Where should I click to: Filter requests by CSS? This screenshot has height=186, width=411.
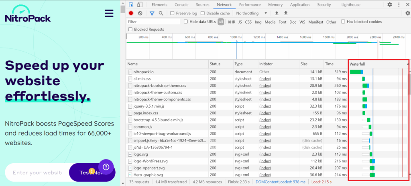248,22
